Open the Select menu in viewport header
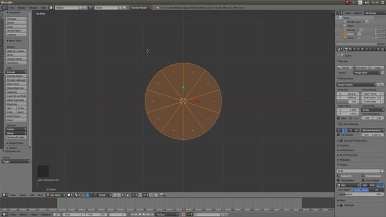 23,195
